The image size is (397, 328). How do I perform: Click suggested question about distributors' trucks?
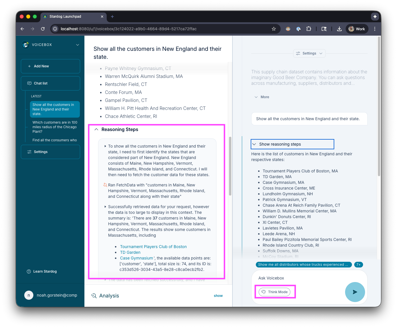point(304,265)
